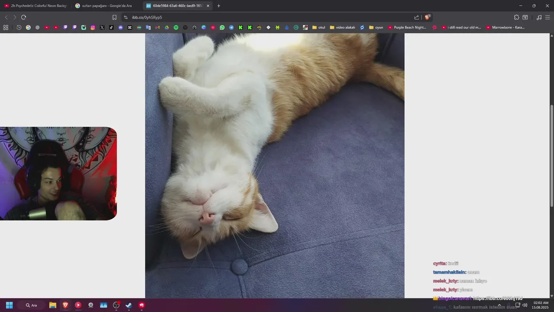
Task: Open a new tab with plus button
Action: [x=219, y=6]
